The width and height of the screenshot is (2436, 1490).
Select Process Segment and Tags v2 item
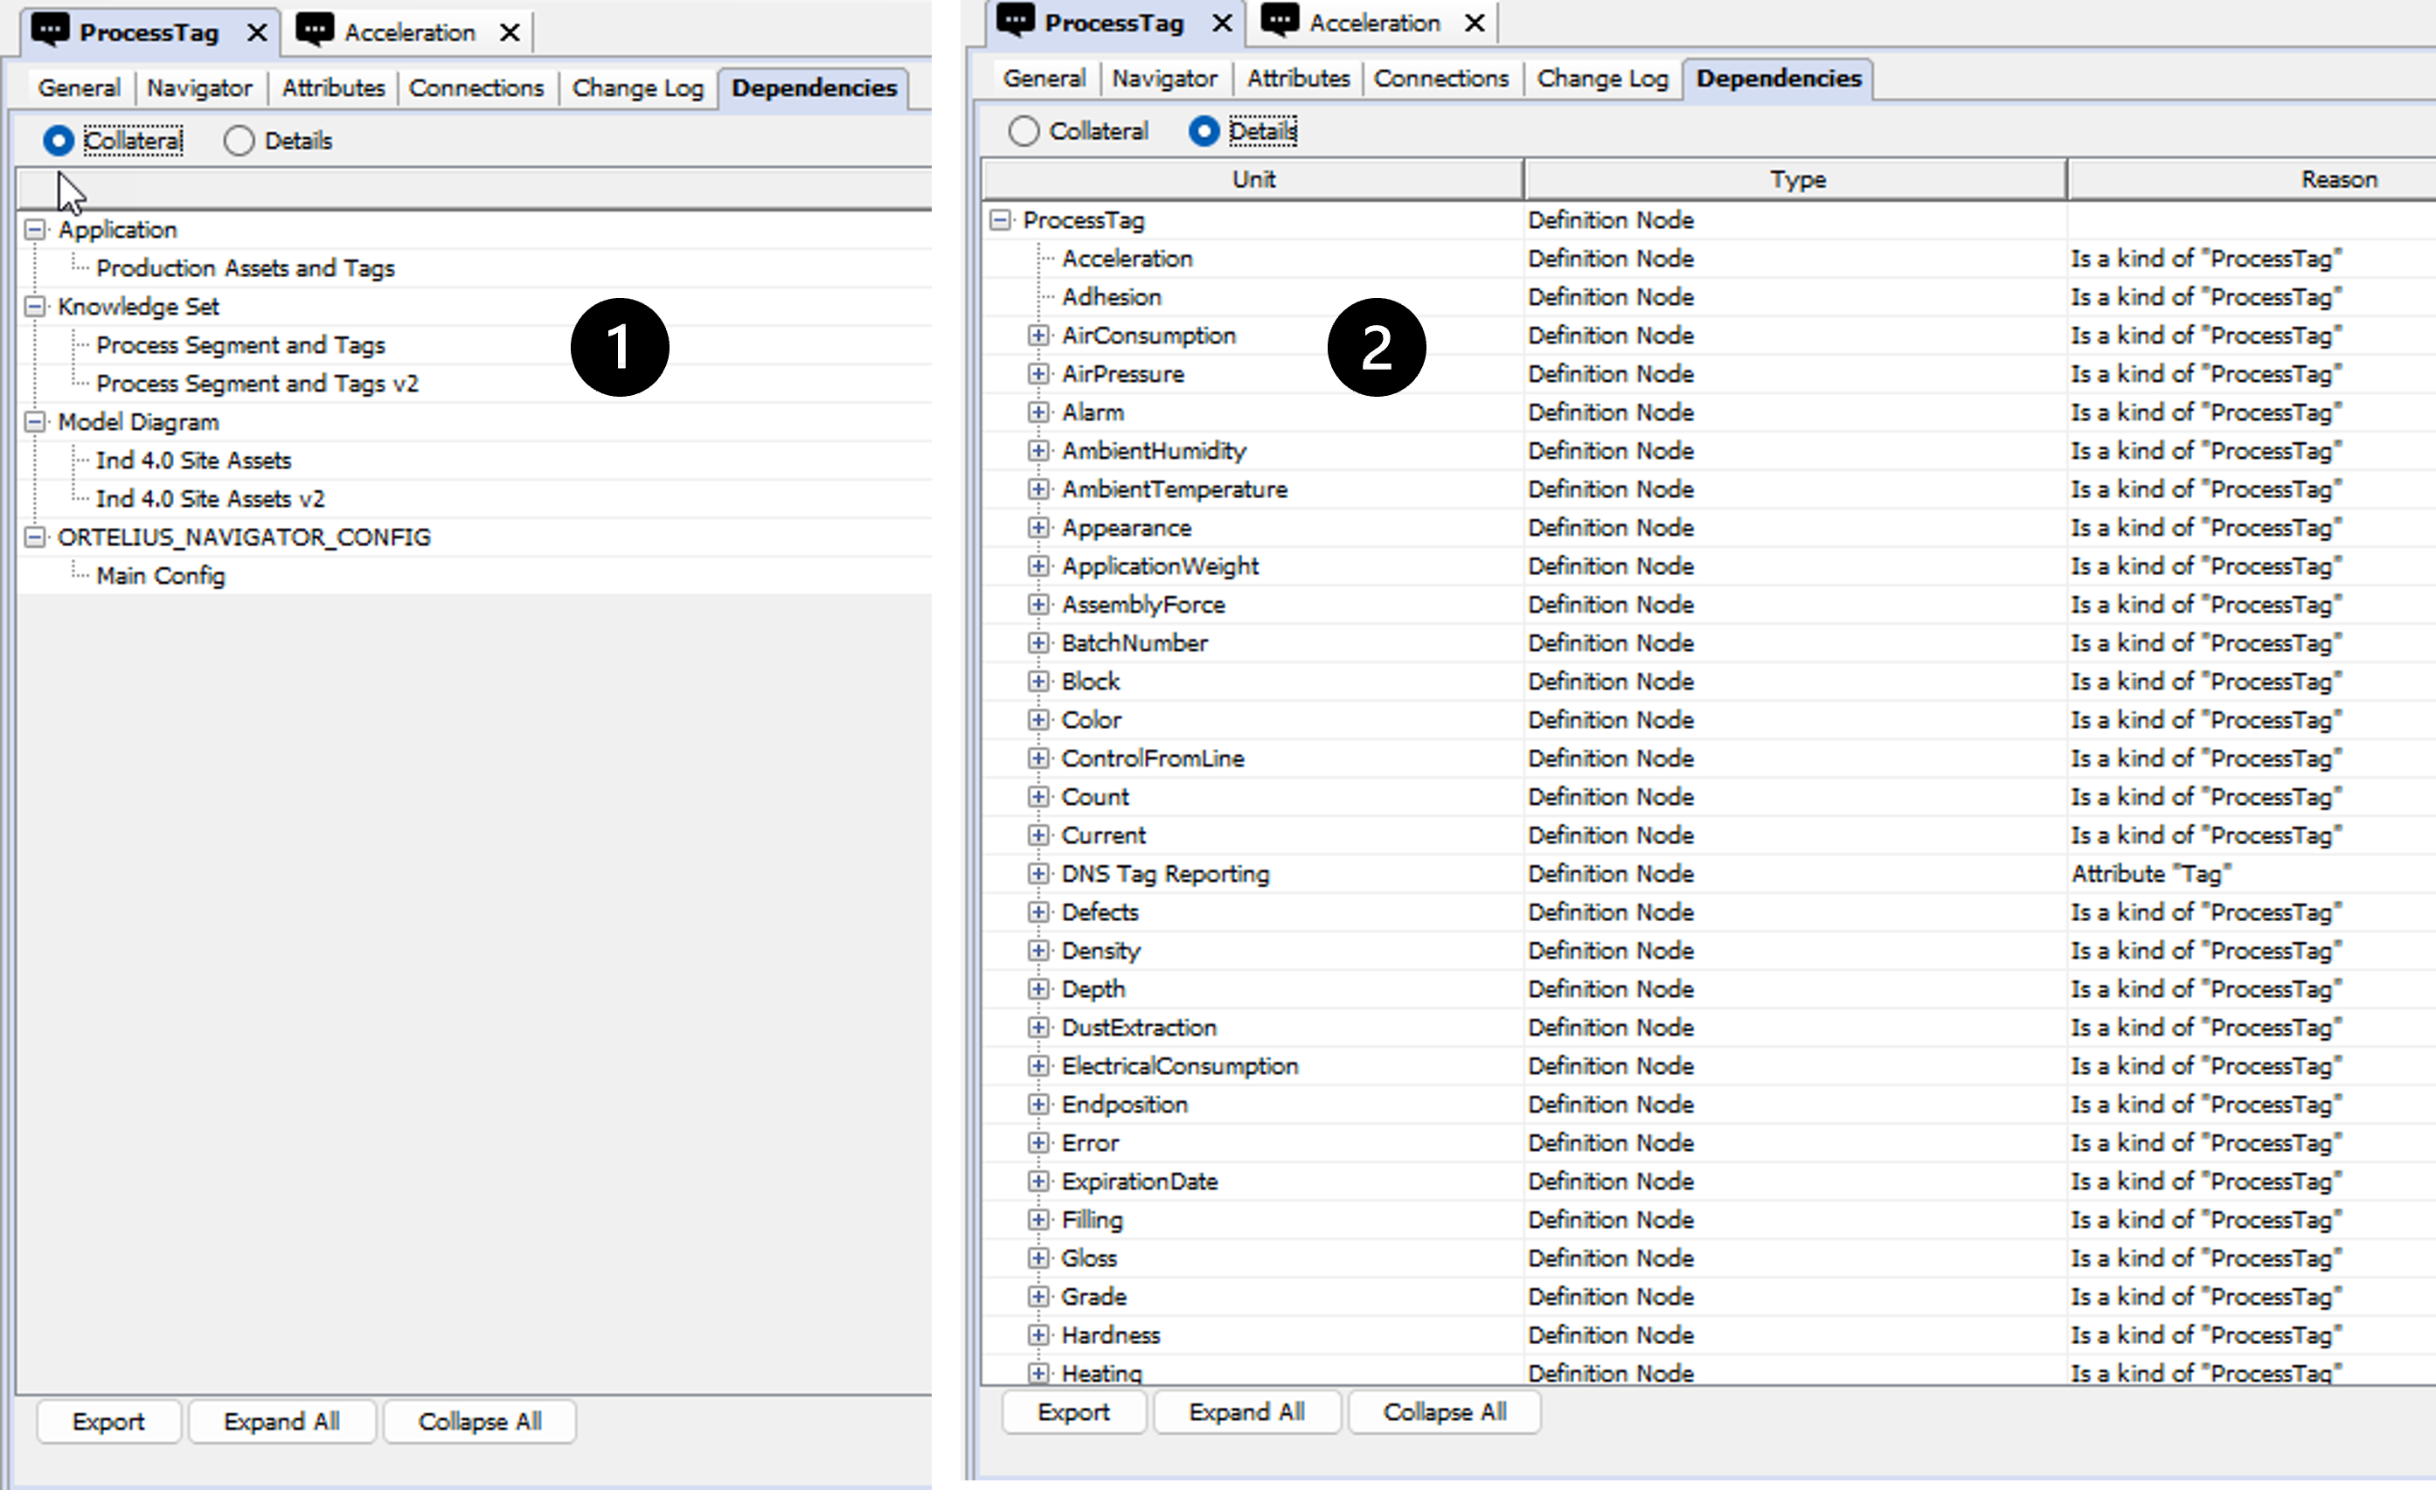(257, 384)
